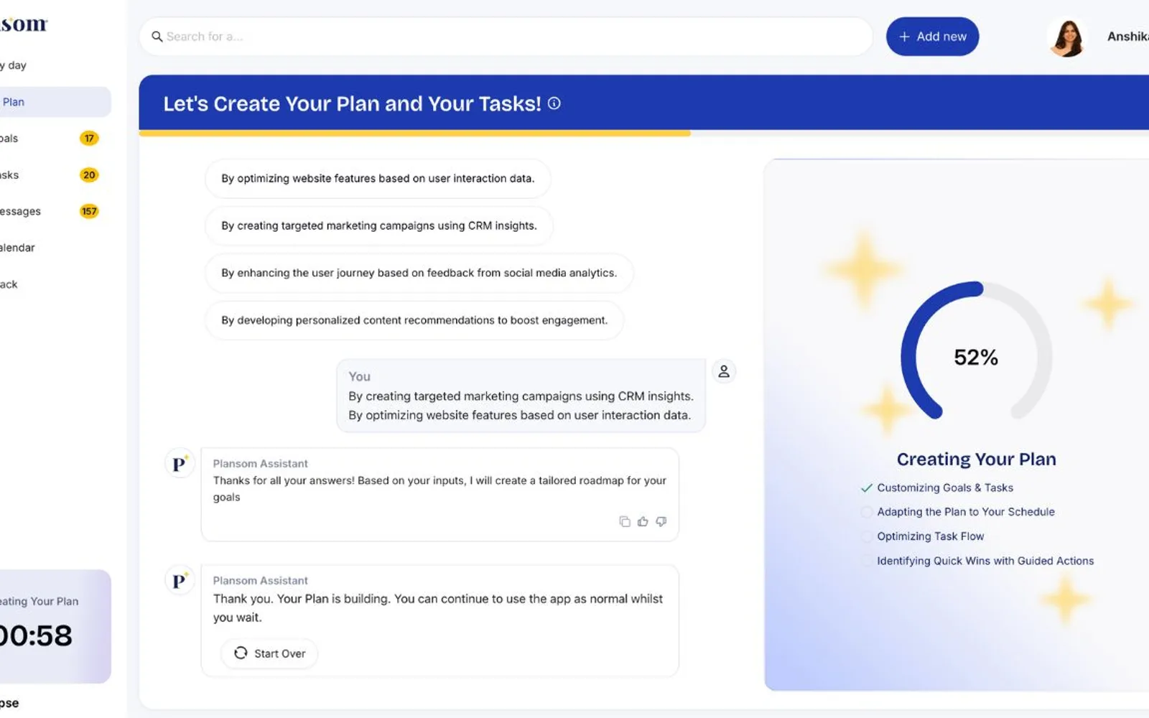The image size is (1149, 718).
Task: Open Goals with the 17 badge in the sidebar
Action: tap(50, 139)
